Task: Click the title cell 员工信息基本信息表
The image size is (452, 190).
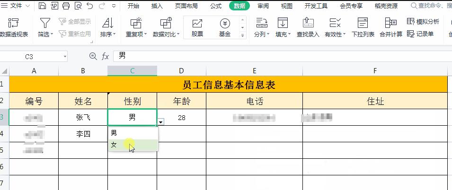Action: point(229,85)
